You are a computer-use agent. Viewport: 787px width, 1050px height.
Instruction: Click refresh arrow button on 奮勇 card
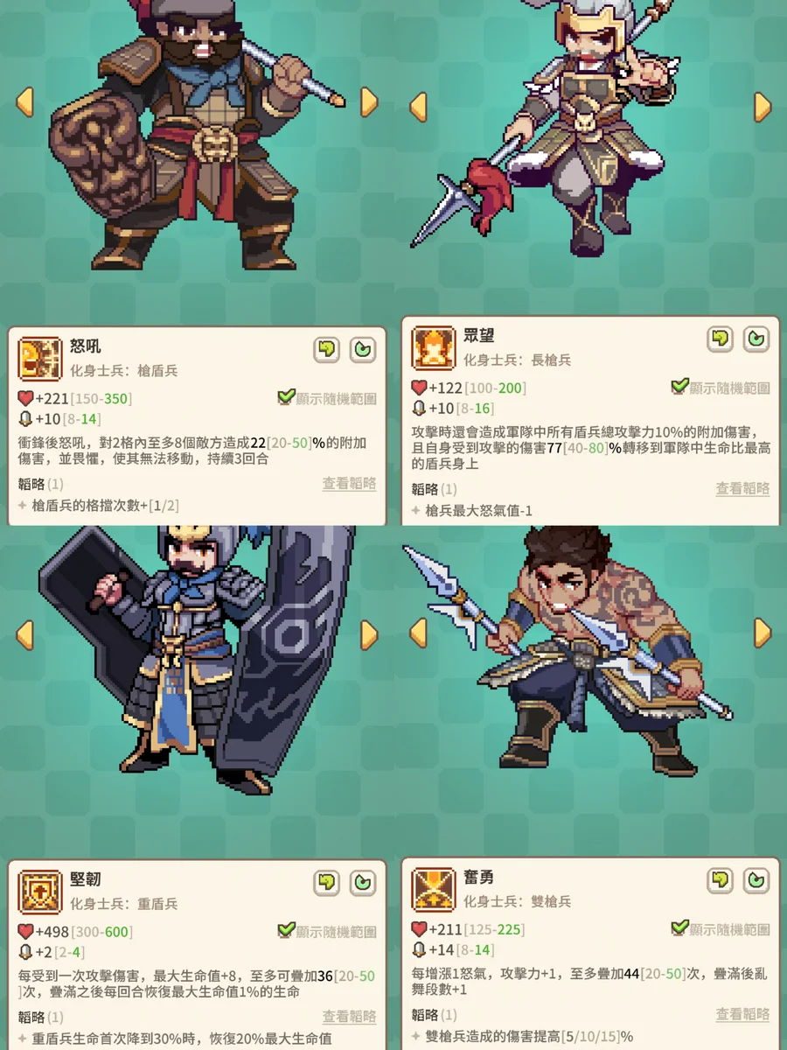click(x=756, y=881)
